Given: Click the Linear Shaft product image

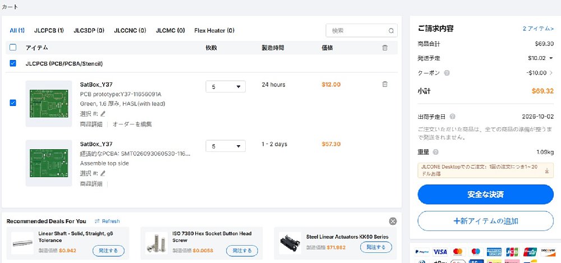Looking at the screenshot, I should click(x=22, y=243).
